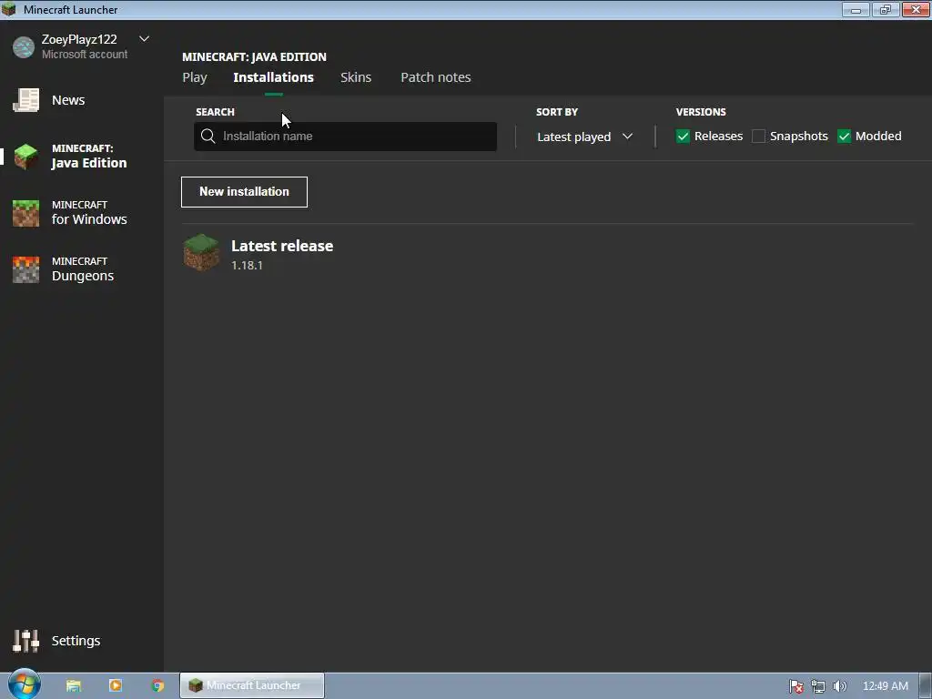Open Settings sliders icon in sidebar
932x699 pixels.
click(26, 641)
